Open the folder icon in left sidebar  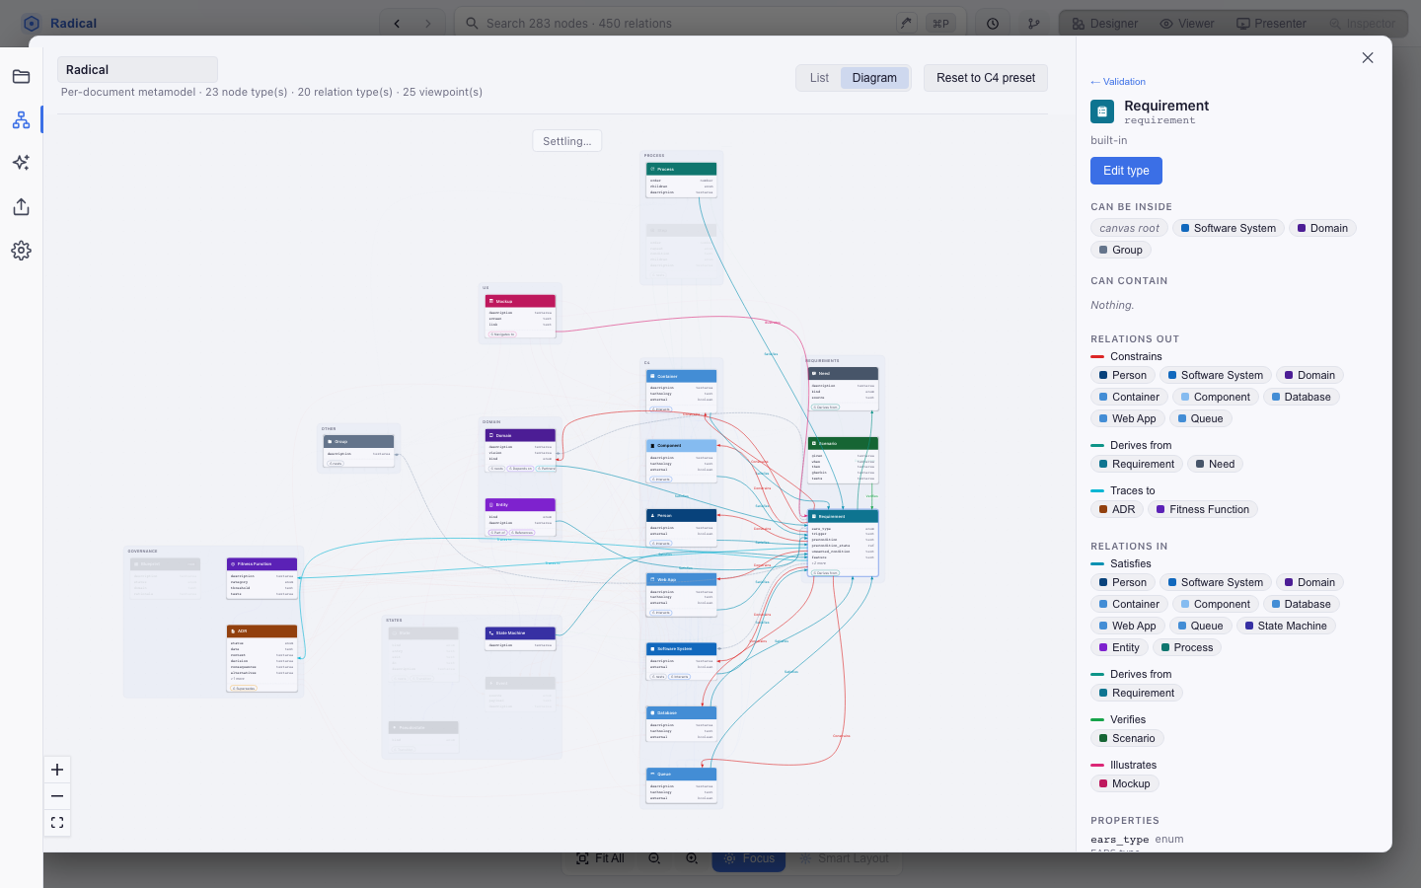(21, 77)
